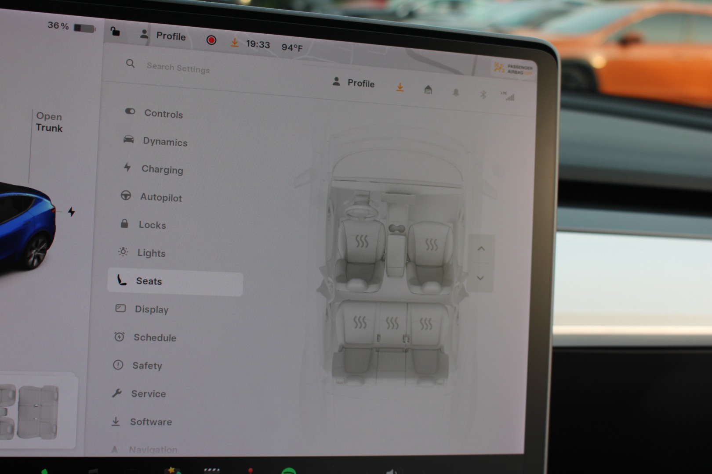This screenshot has width=712, height=474.
Task: Tap the lock icon in status bar
Action: tap(115, 32)
